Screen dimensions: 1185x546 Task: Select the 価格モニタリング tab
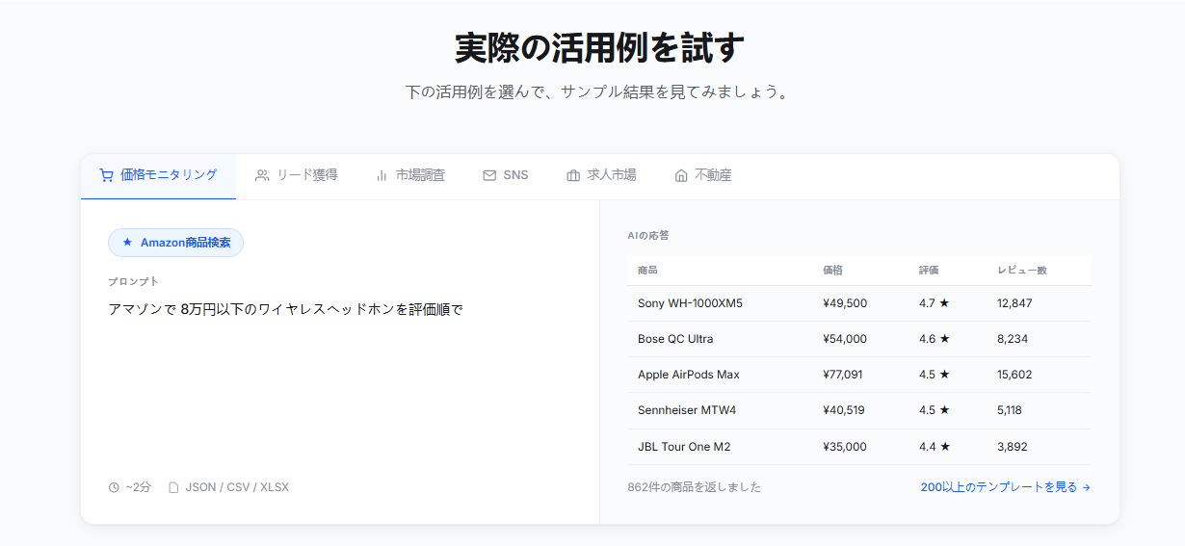[x=158, y=175]
